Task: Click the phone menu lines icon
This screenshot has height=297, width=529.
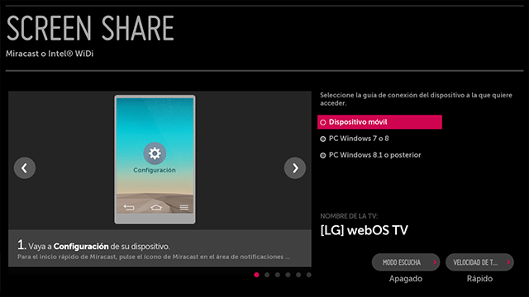Action: 183,207
